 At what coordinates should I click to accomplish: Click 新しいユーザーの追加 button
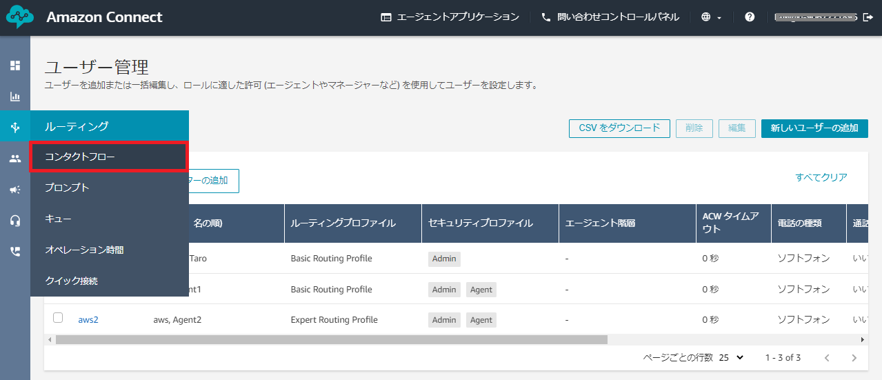click(814, 128)
